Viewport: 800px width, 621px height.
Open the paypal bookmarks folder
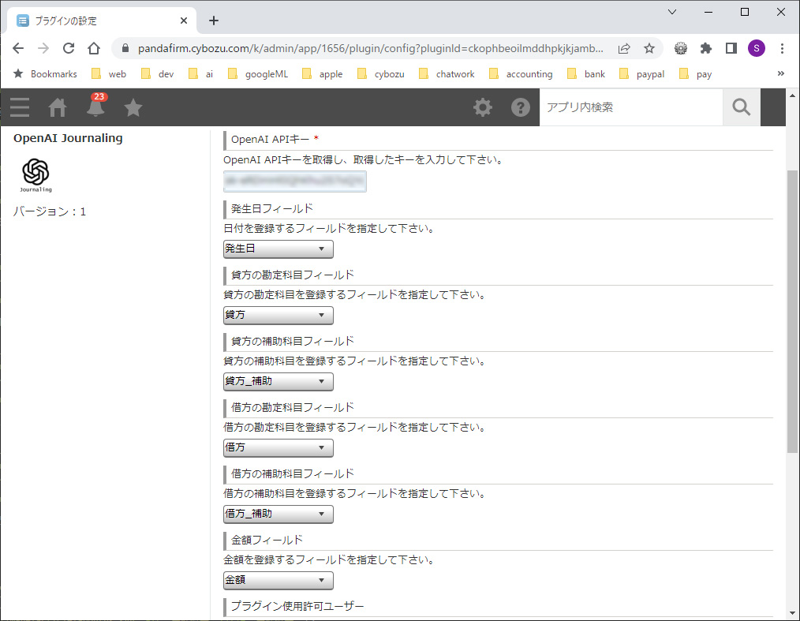coord(642,74)
